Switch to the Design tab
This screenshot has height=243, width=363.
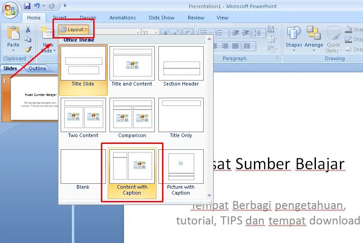point(88,18)
